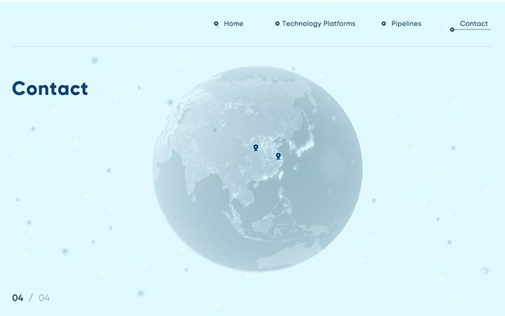Click the current slide number 04
Viewport: 505px width, 316px height.
click(18, 298)
